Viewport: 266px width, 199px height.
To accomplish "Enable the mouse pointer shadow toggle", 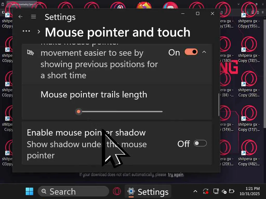I will pos(200,144).
